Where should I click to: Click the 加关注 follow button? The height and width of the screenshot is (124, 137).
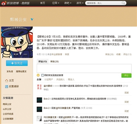[17, 63]
